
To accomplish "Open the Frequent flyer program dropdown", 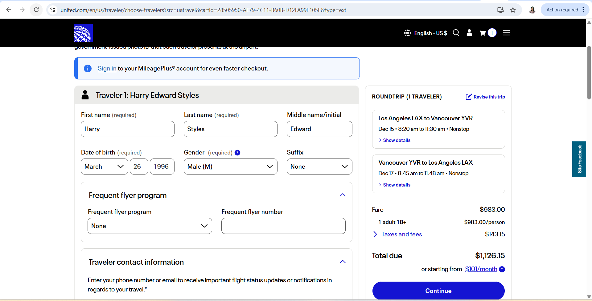I will (x=150, y=226).
